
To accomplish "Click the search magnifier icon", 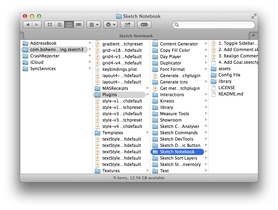I will click(177, 25).
